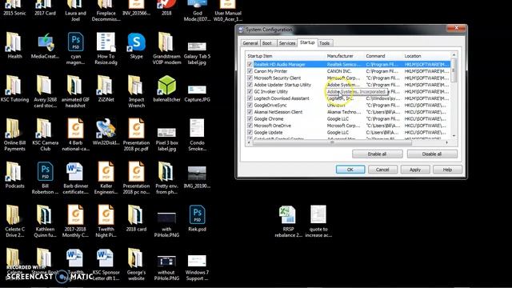The image size is (512, 288).
Task: Click the Cancel button
Action: 382,170
